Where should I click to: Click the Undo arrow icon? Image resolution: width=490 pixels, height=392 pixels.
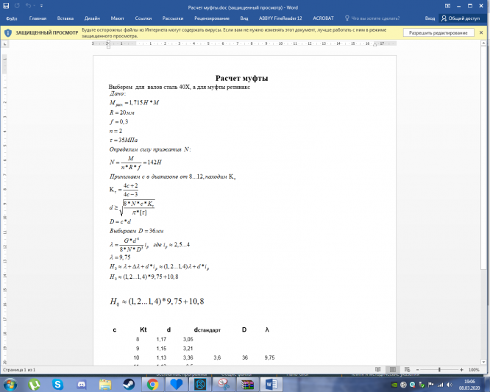[x=28, y=6]
